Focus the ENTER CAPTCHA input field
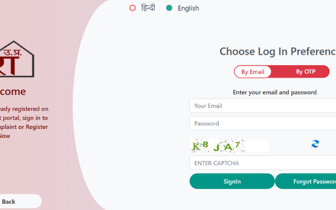Viewport: 336px width, 210px height. [x=262, y=163]
